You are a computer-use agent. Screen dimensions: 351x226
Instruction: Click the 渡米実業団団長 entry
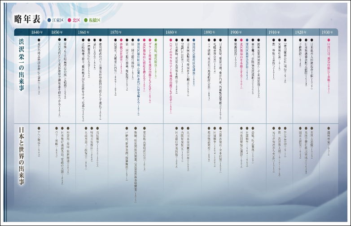tap(259, 68)
